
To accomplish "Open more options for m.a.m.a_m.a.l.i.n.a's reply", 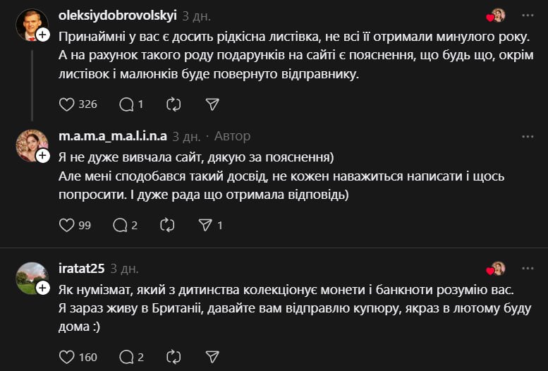I will 528,136.
